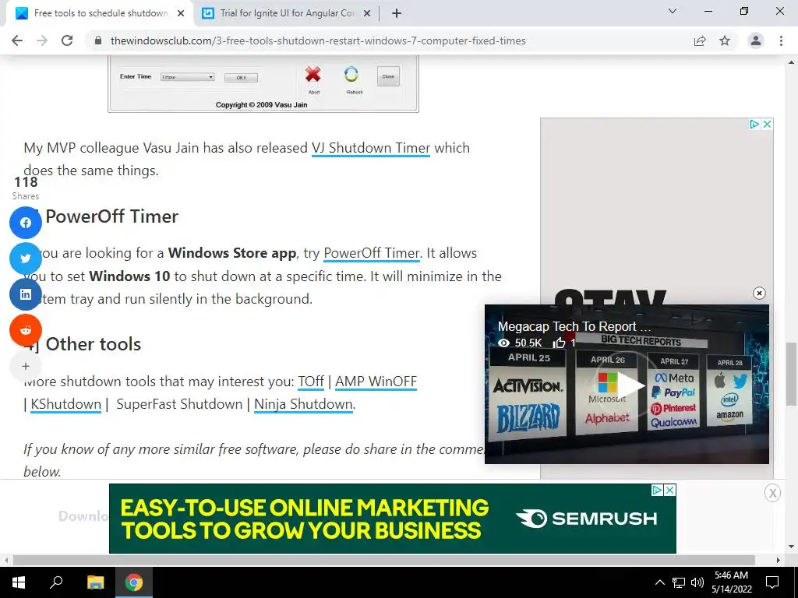This screenshot has height=598, width=798.
Task: Reload the current page
Action: pyautogui.click(x=67, y=40)
